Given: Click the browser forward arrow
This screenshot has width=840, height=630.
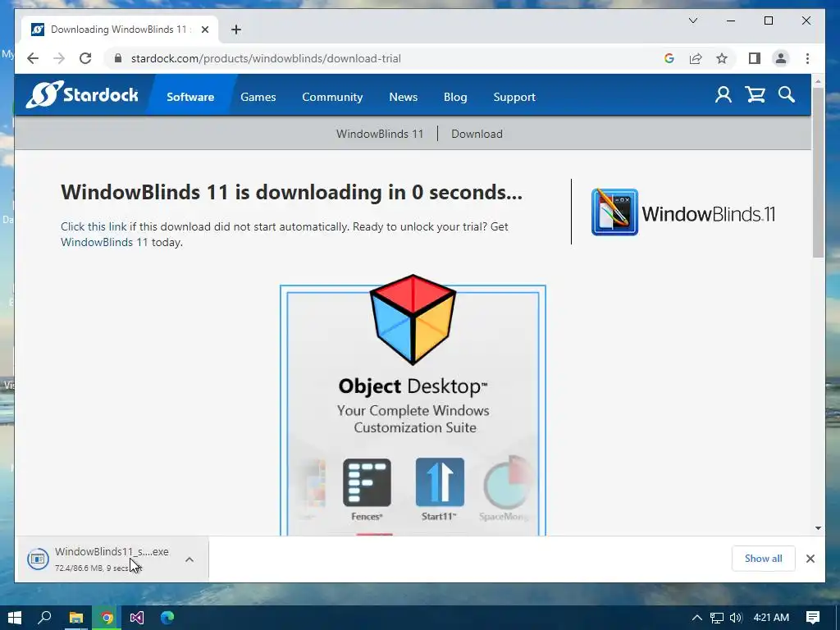Looking at the screenshot, I should (59, 58).
